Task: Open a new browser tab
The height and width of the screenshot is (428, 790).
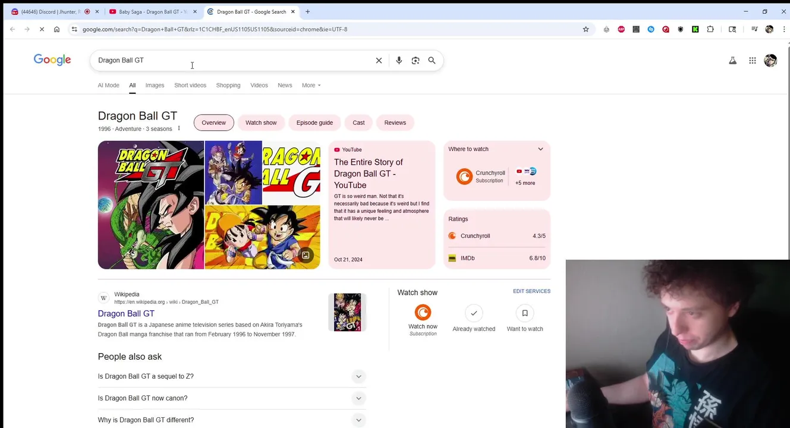Action: pyautogui.click(x=307, y=11)
